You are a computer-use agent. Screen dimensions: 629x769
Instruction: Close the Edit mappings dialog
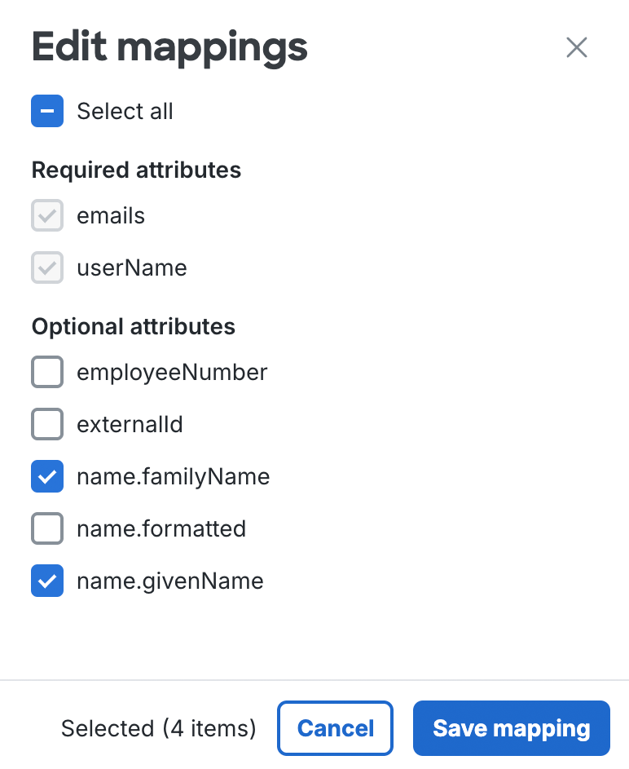[577, 47]
